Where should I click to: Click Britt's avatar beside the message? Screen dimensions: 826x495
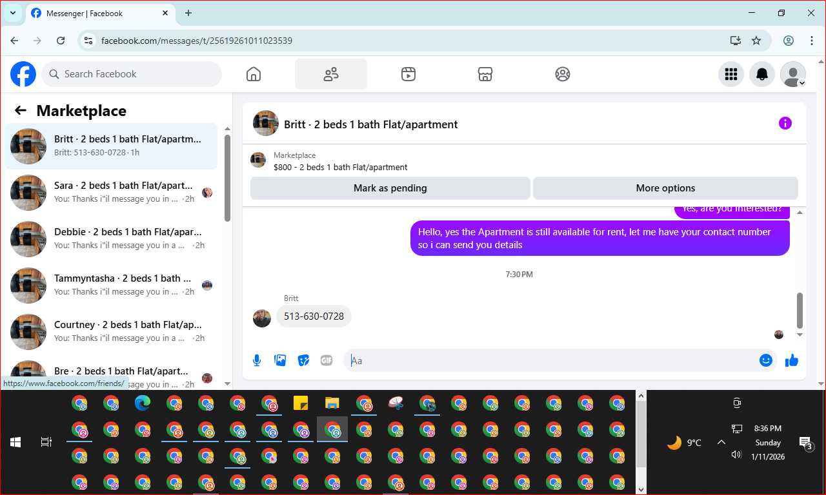pos(262,318)
